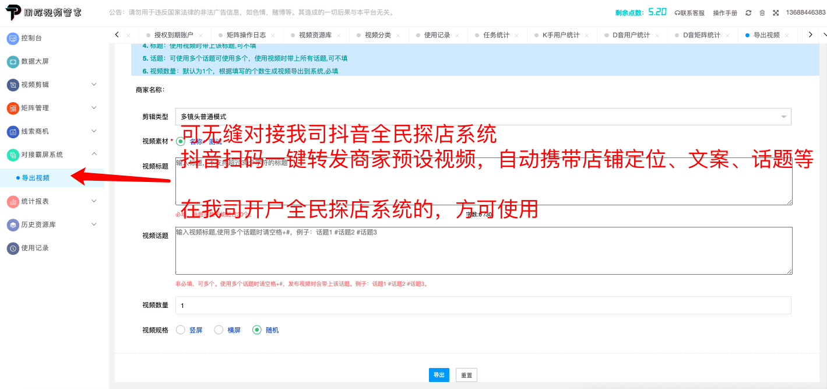Open the 操作手册 manual link

click(x=725, y=13)
